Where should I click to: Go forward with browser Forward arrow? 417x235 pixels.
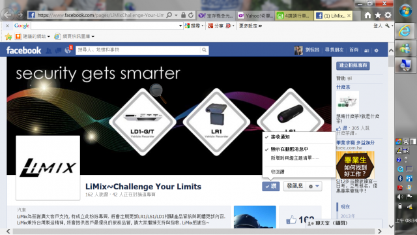20,15
